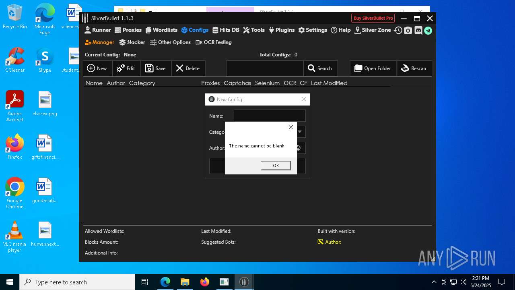Open the Plugins tab
Image resolution: width=515 pixels, height=290 pixels.
pos(282,30)
